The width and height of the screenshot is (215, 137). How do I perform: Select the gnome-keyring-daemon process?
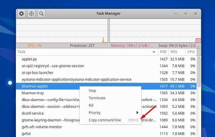(106, 120)
